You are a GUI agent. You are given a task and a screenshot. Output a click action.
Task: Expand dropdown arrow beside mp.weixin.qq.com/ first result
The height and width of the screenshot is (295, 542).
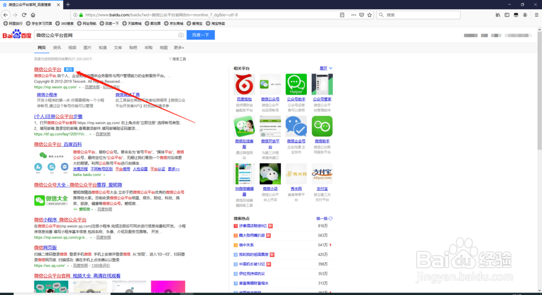[80, 88]
